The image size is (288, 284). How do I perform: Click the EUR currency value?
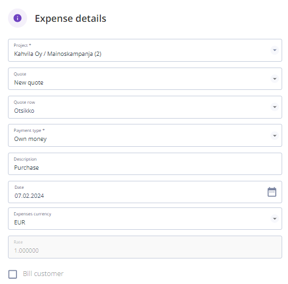(x=20, y=222)
